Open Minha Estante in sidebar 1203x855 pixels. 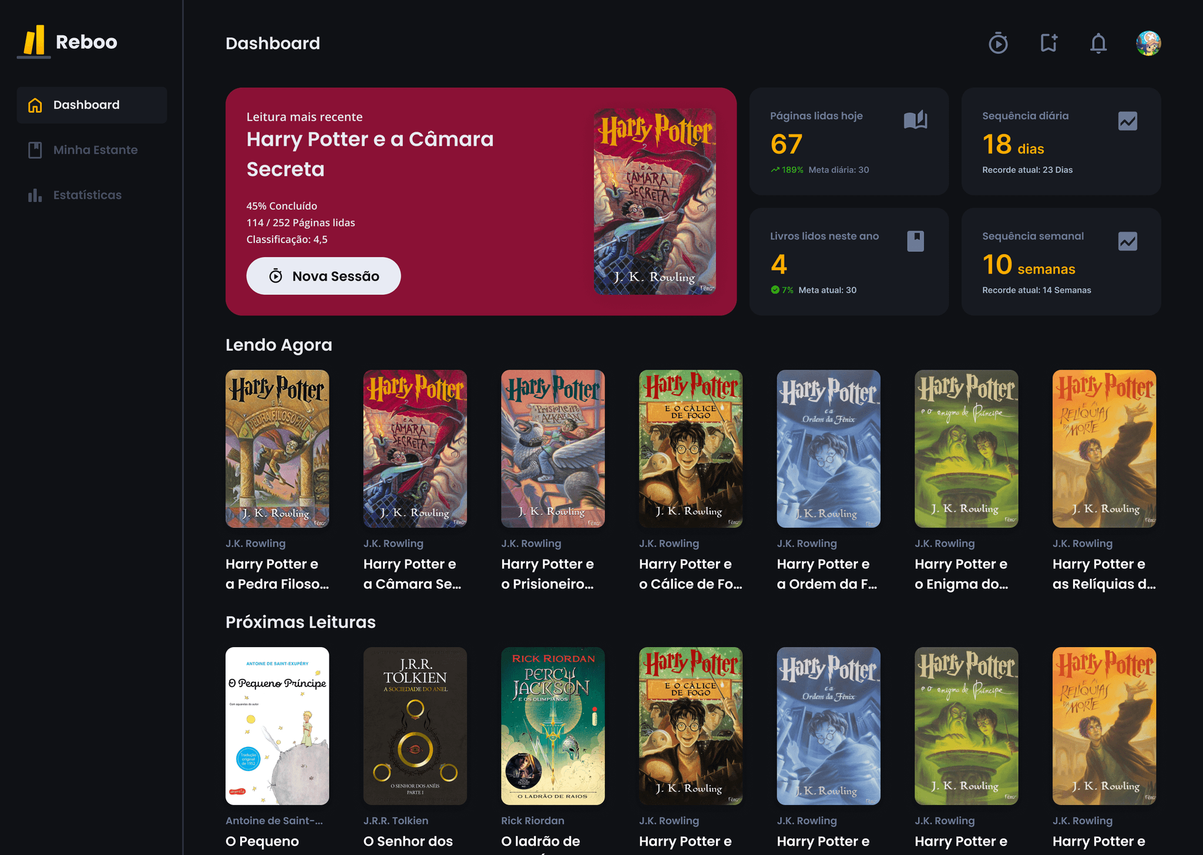pos(92,150)
